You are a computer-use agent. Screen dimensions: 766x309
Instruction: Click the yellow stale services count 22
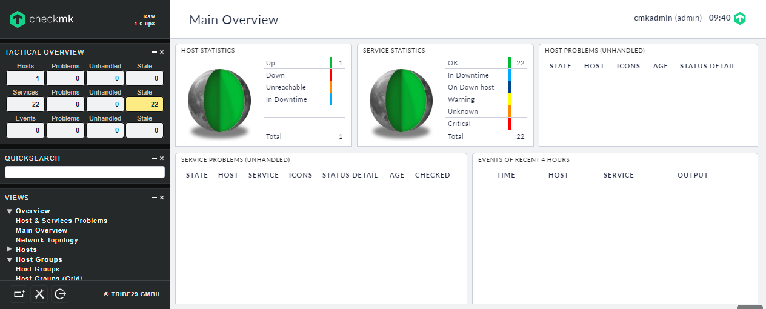145,104
